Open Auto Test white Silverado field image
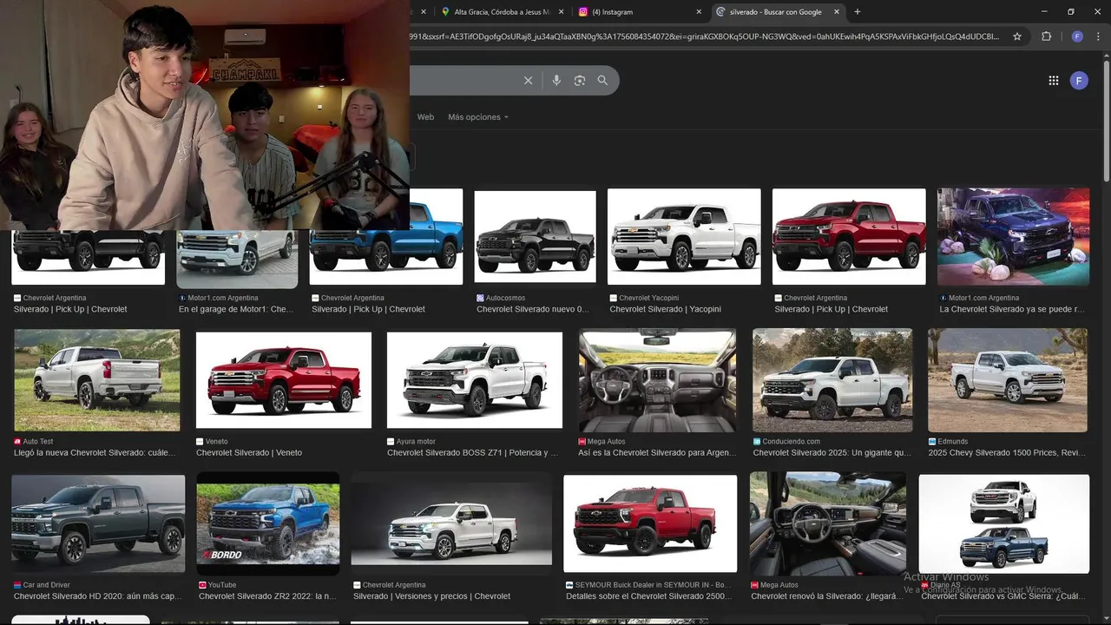This screenshot has width=1111, height=625. pos(97,380)
